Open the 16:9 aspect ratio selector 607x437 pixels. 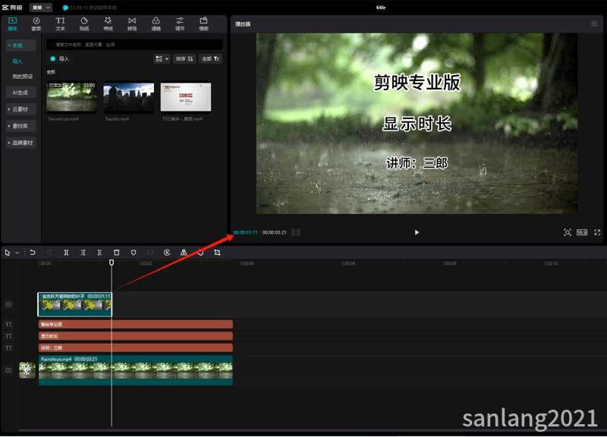[582, 232]
